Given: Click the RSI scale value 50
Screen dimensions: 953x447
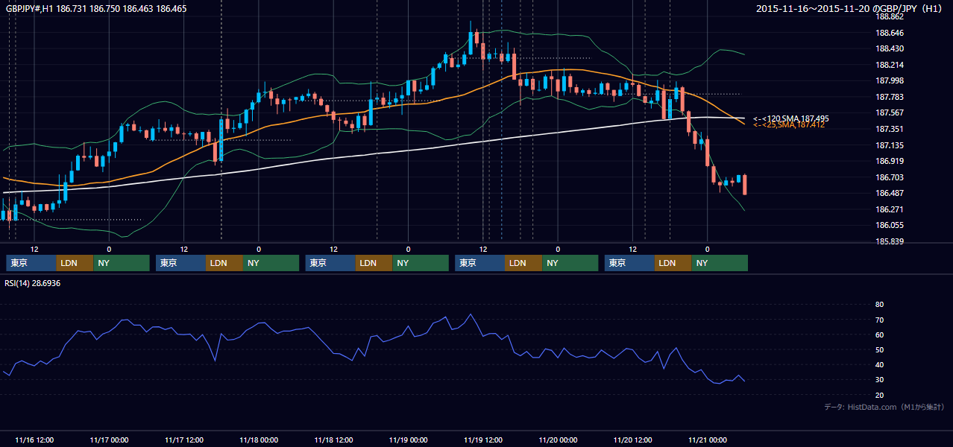Looking at the screenshot, I should pos(879,350).
